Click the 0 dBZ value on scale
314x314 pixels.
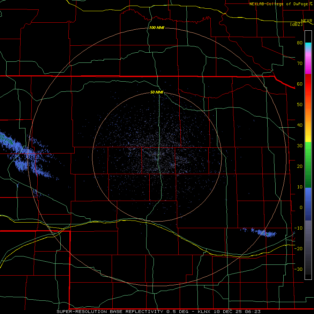pyautogui.click(x=301, y=208)
